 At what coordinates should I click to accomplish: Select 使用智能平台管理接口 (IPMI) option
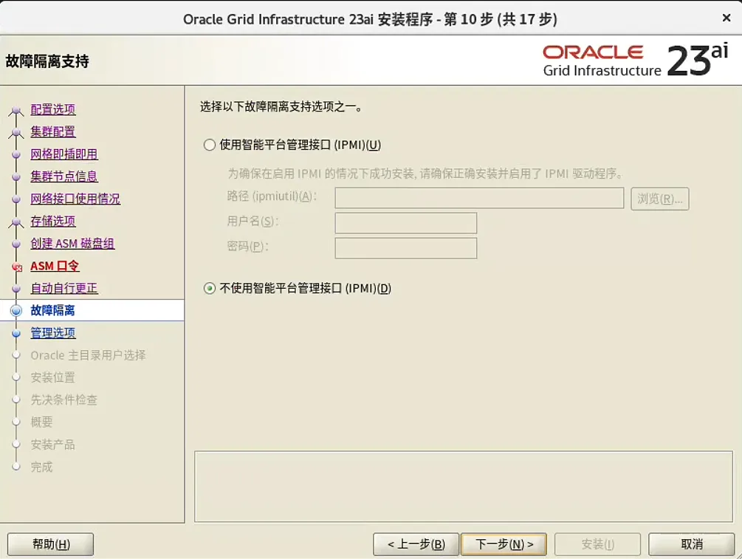[208, 145]
